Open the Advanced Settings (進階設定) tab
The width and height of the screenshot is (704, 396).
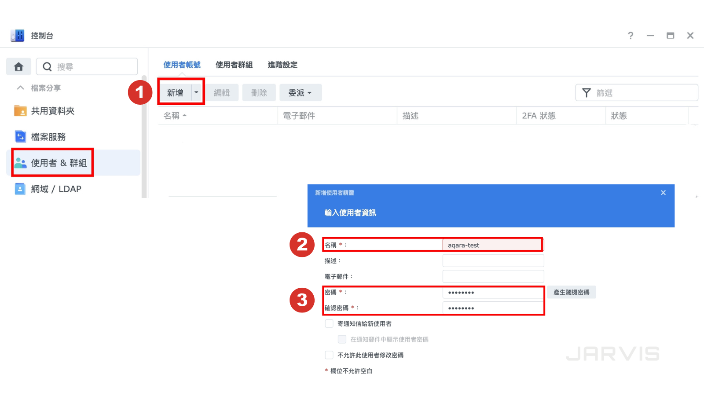[x=282, y=65]
